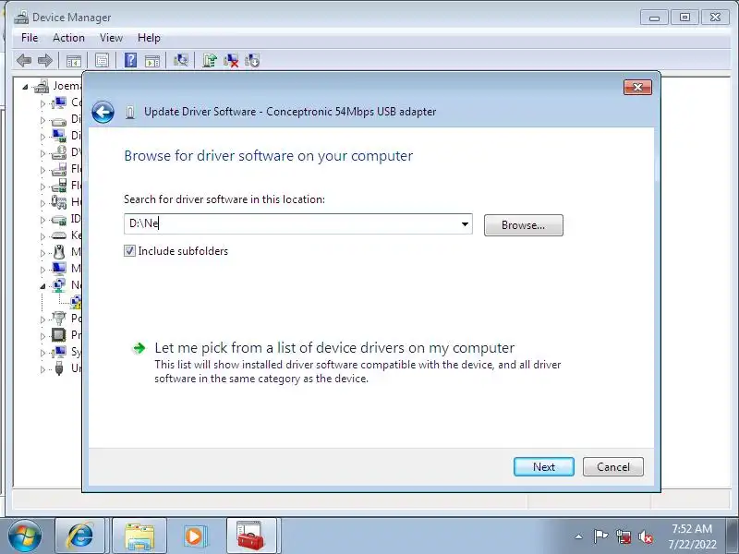Open Action Center flag icon in tray

coord(600,536)
